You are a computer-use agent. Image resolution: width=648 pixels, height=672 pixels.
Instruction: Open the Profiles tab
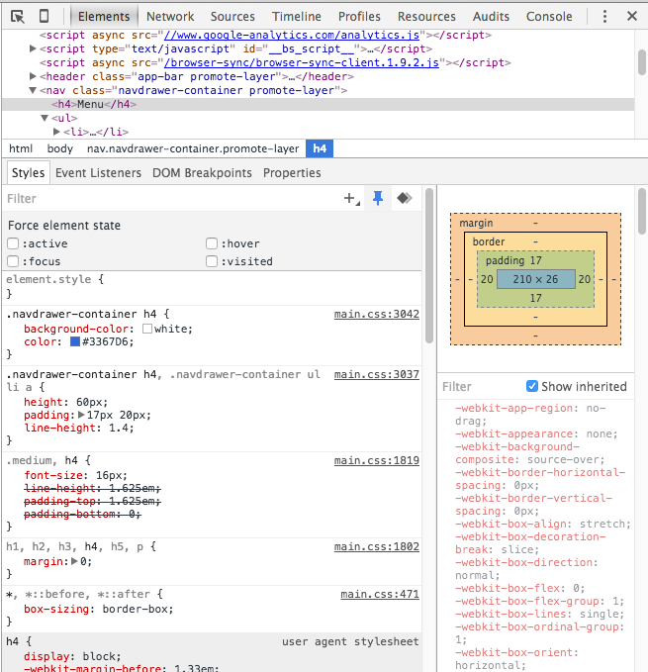coord(359,16)
